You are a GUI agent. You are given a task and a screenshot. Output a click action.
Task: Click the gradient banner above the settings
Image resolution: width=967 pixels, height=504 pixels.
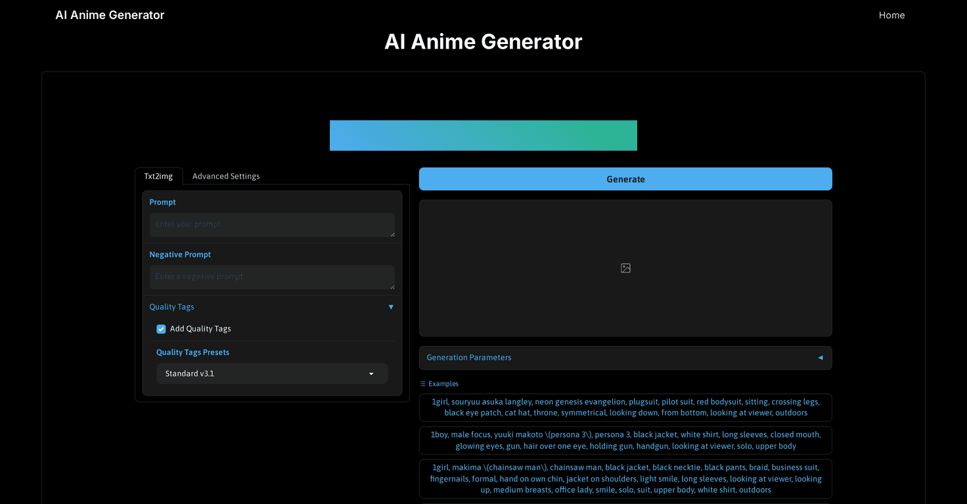(483, 135)
